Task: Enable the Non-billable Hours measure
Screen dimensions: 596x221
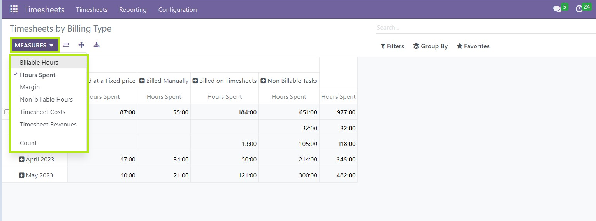Action: coord(49,100)
